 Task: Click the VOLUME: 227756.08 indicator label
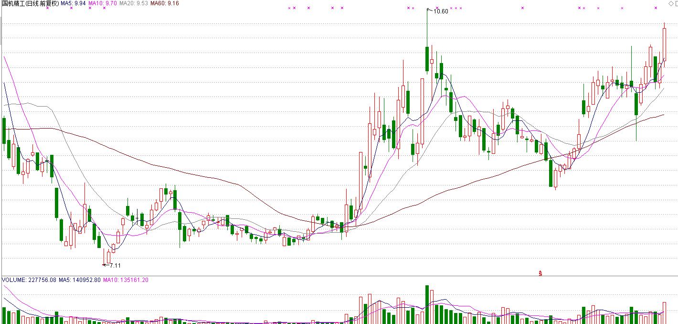point(29,280)
